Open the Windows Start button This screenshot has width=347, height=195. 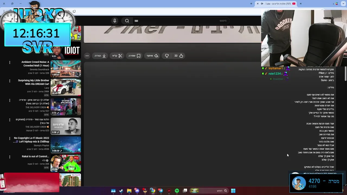pyautogui.click(x=233, y=191)
